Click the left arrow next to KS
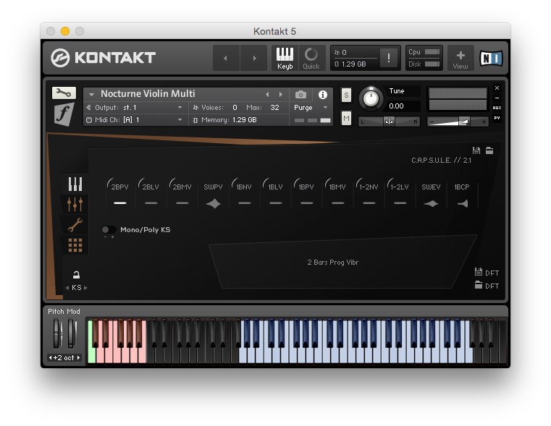Viewport: 551px width, 426px height. click(x=67, y=288)
